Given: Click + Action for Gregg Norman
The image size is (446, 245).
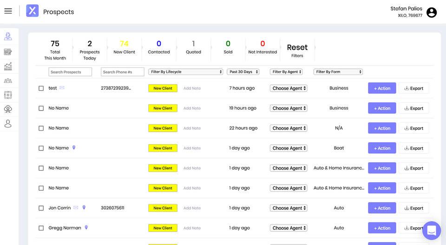Looking at the screenshot, I should [x=382, y=228].
